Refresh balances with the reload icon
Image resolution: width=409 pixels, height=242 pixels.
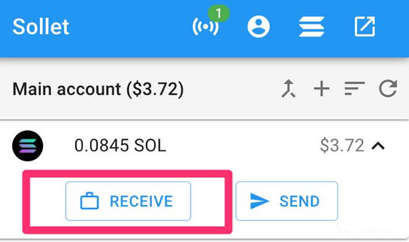[388, 88]
